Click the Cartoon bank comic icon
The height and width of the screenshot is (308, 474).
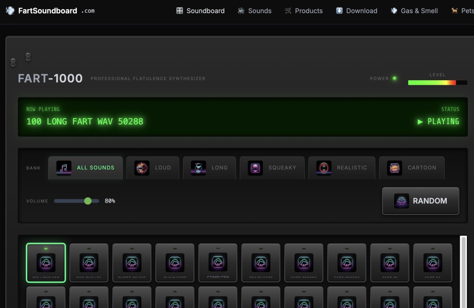pos(395,168)
